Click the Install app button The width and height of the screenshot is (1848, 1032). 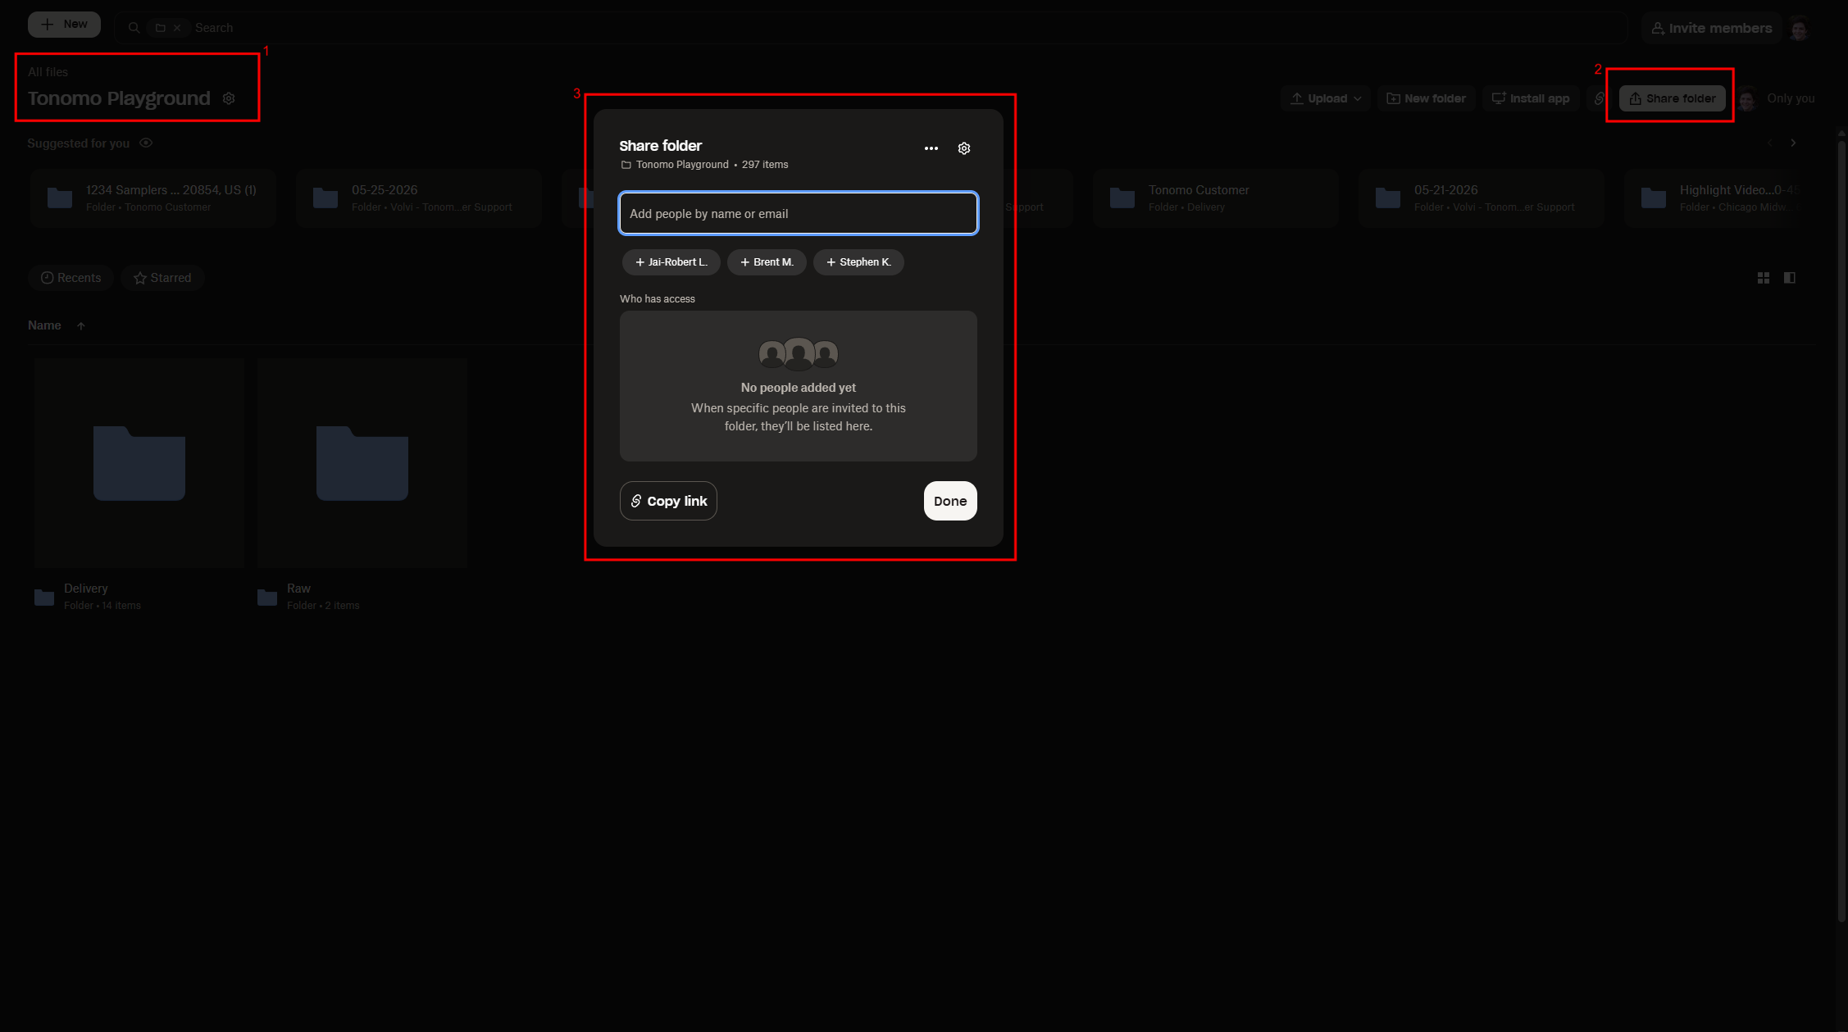tap(1530, 98)
